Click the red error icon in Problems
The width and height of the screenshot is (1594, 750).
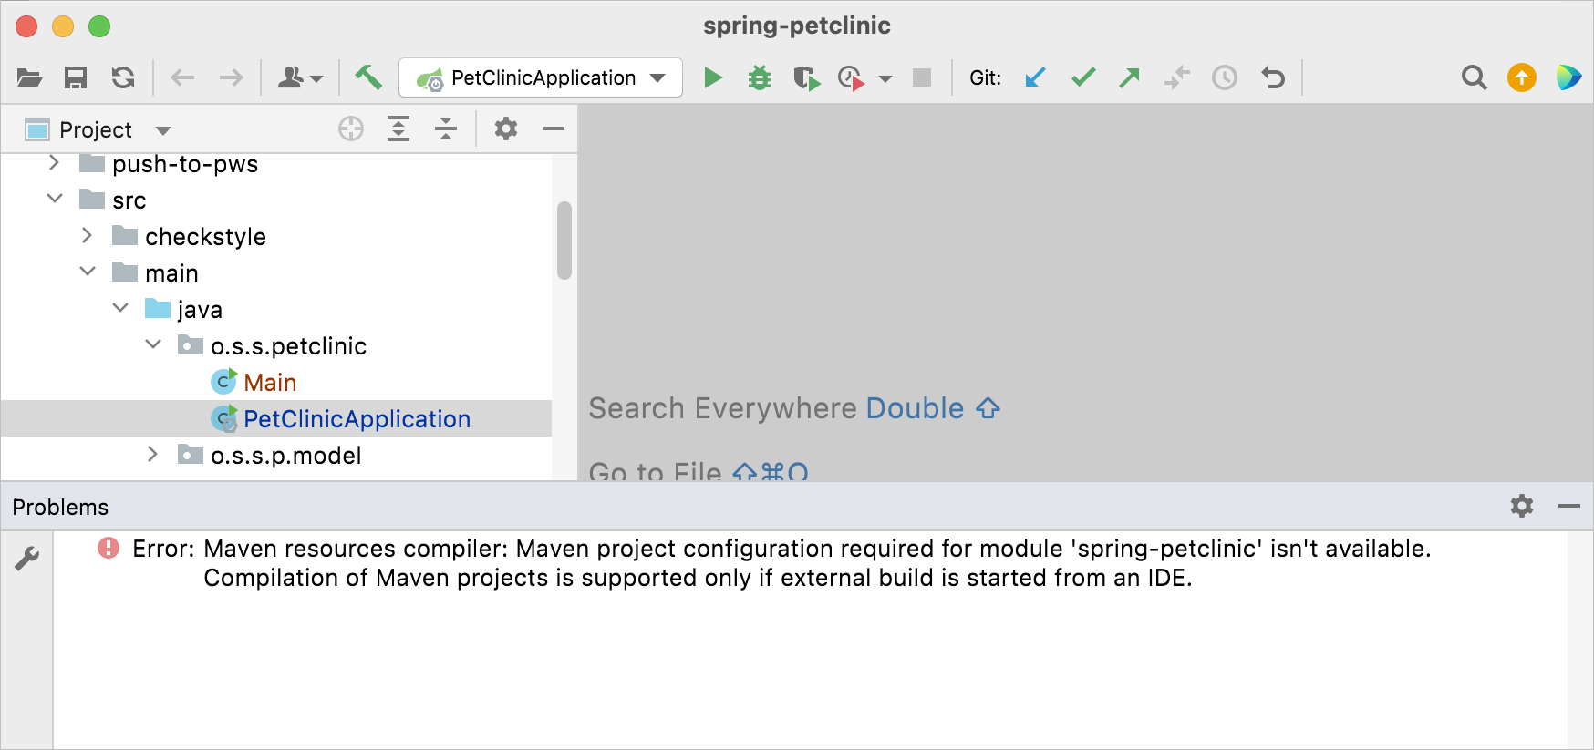tap(109, 548)
